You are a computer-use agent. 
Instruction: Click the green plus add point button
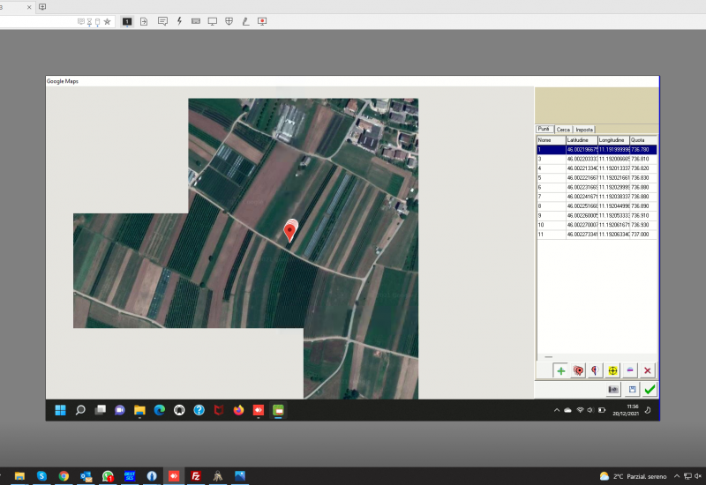pyautogui.click(x=560, y=371)
